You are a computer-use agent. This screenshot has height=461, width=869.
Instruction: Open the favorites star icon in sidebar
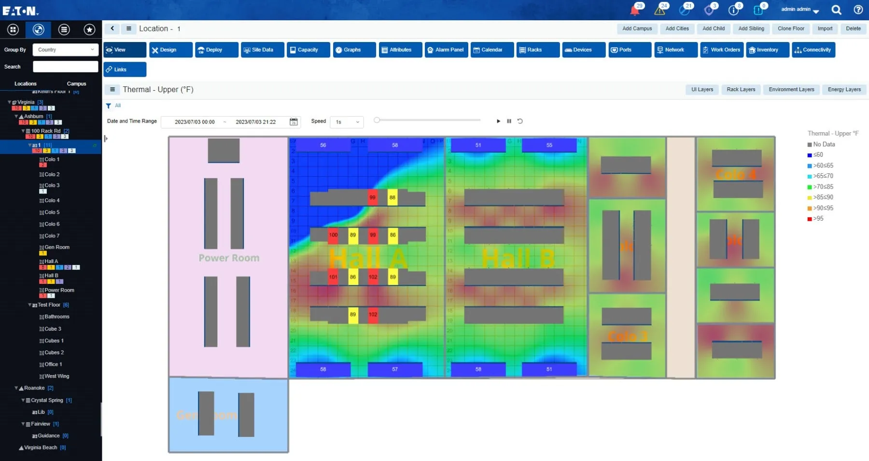pos(89,29)
